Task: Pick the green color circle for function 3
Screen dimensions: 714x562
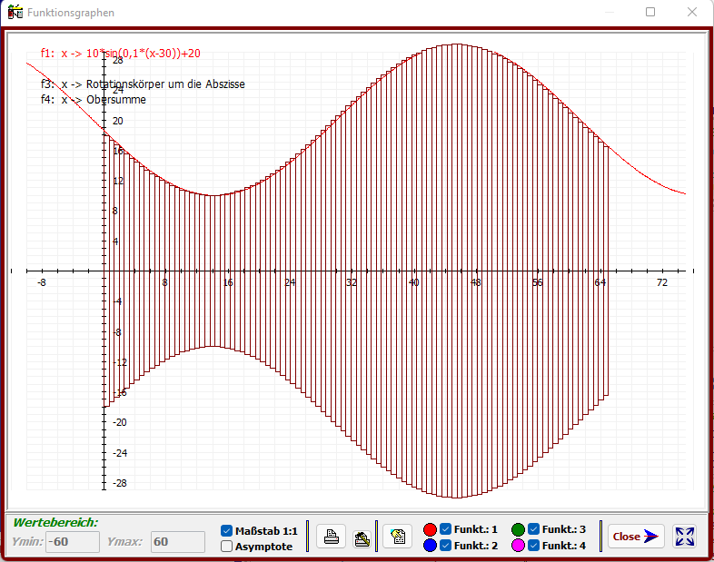Action: click(x=518, y=529)
